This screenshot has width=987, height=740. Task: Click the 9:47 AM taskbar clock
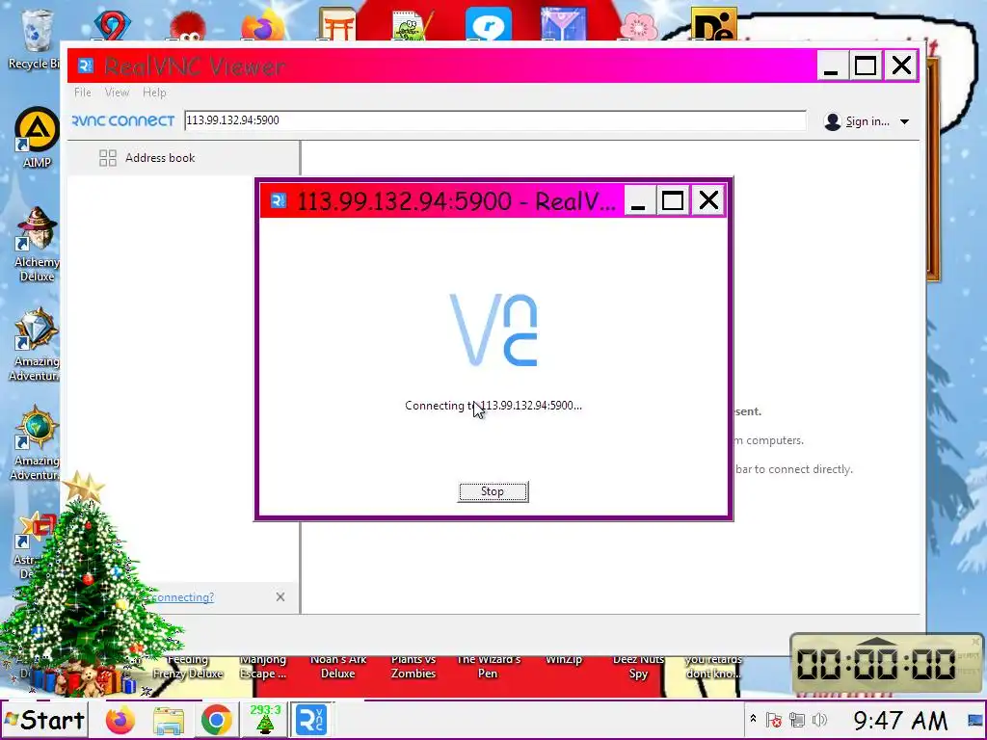(900, 721)
